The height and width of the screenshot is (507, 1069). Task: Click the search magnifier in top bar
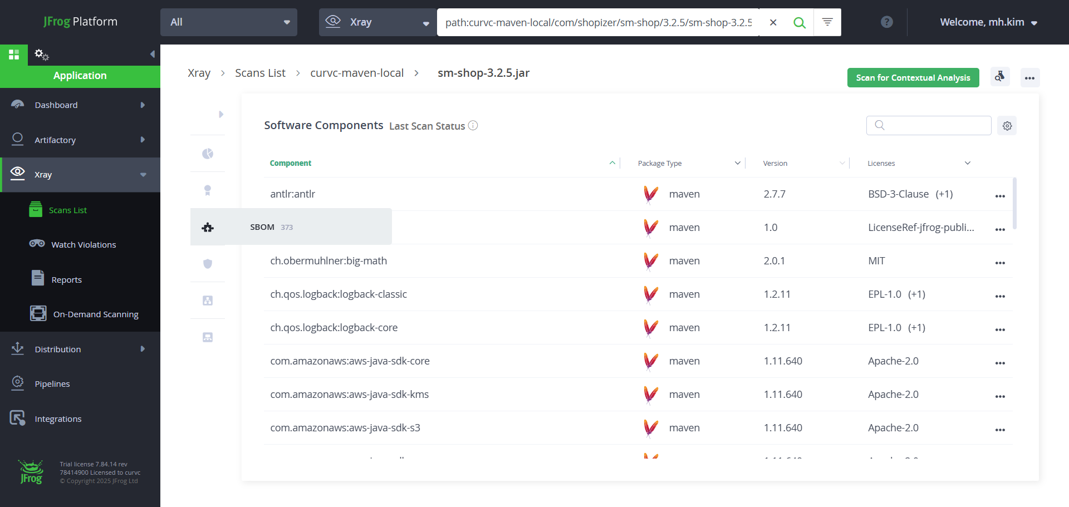coord(800,22)
